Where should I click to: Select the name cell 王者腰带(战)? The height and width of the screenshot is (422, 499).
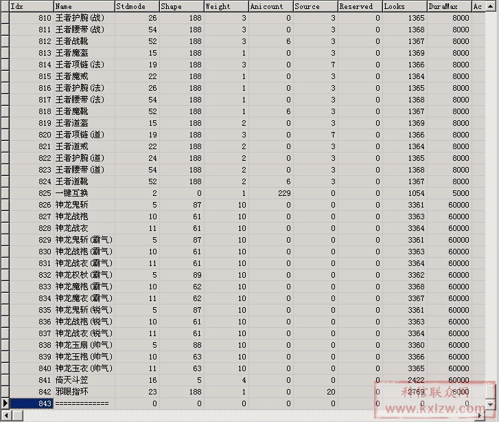(84, 30)
